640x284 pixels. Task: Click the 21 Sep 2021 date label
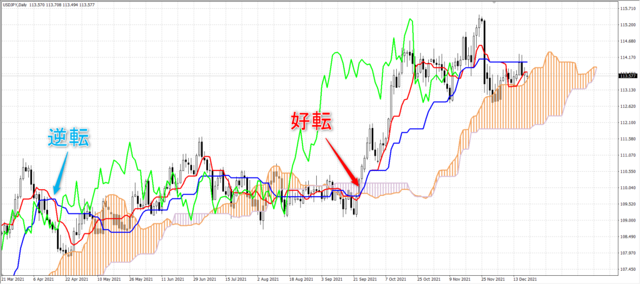pyautogui.click(x=364, y=280)
